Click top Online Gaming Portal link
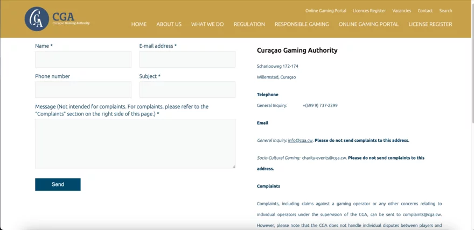The height and width of the screenshot is (230, 474). (325, 11)
